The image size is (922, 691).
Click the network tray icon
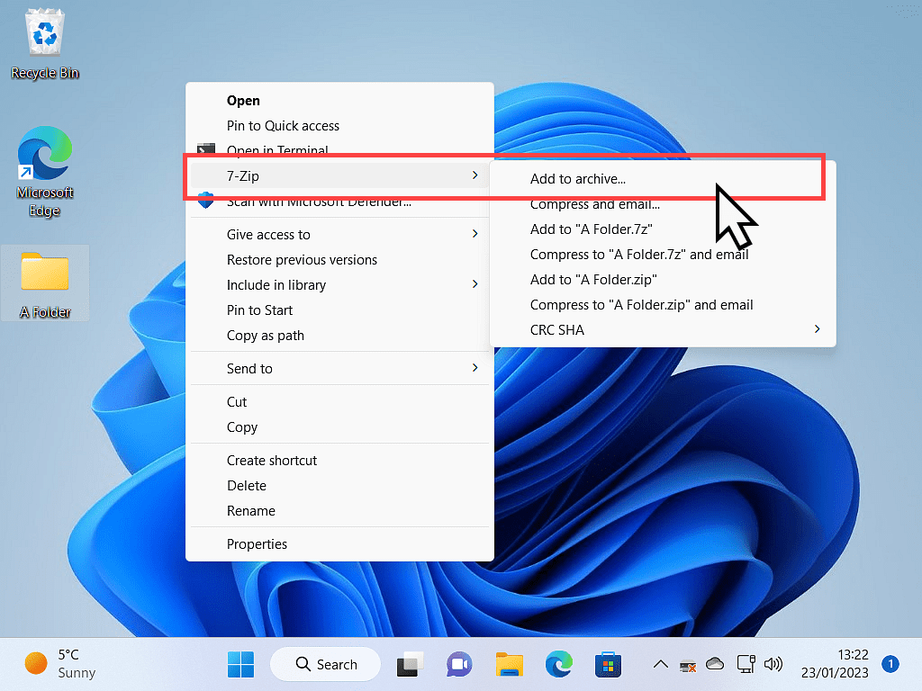pyautogui.click(x=746, y=665)
